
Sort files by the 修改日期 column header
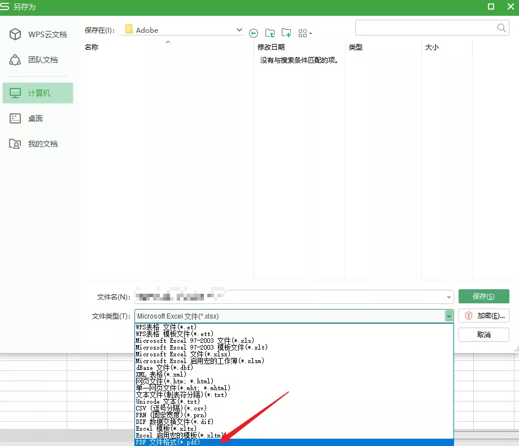point(271,47)
